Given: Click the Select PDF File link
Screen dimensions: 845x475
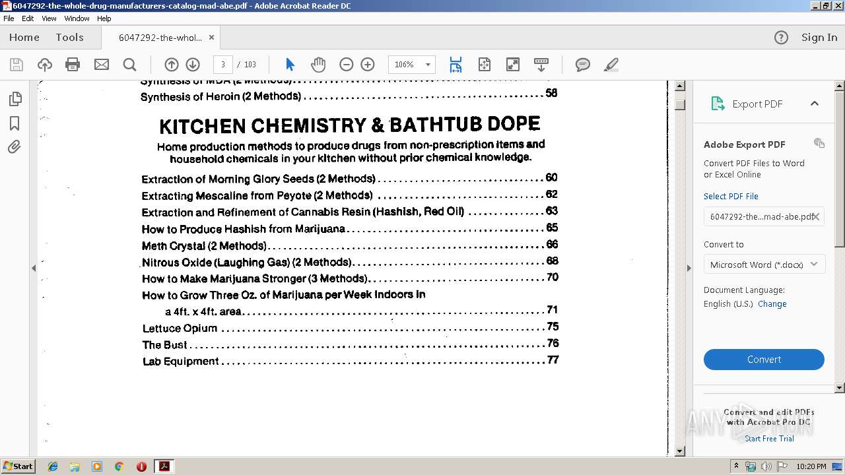Looking at the screenshot, I should pyautogui.click(x=731, y=196).
